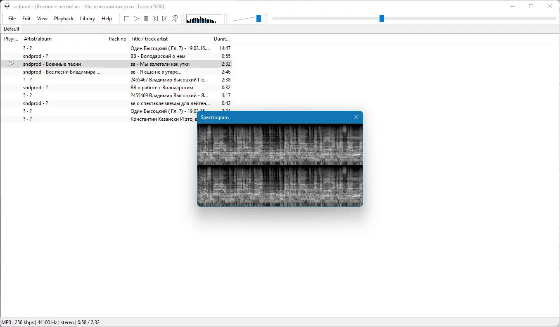560x327 pixels.
Task: Sort by the Track no column header
Action: (116, 39)
